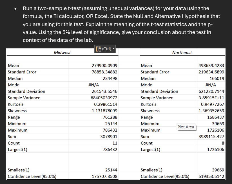232x184 pixels.
Task: Click the Midwest Sum value 3078901
Action: [x=109, y=136]
